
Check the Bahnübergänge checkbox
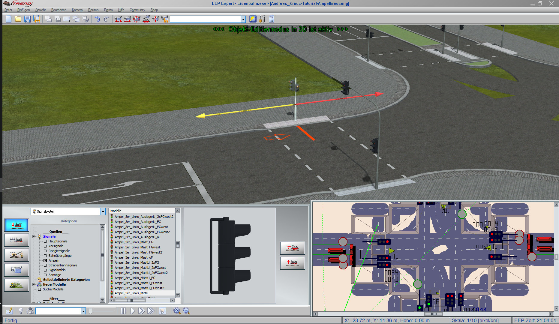[45, 256]
